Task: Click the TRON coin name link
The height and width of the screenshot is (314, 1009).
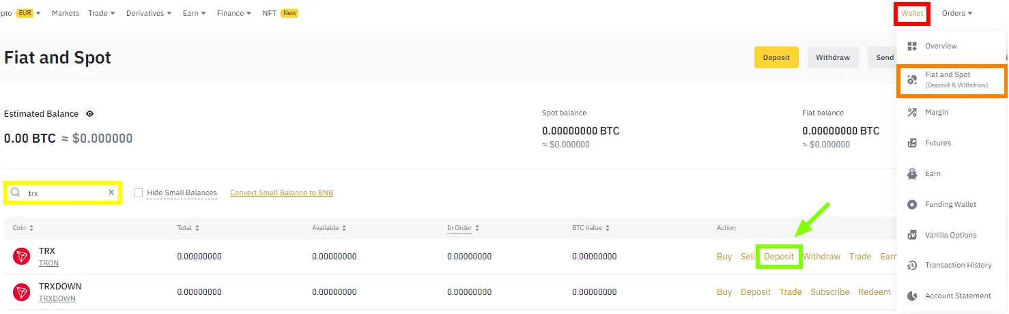Action: click(x=48, y=263)
